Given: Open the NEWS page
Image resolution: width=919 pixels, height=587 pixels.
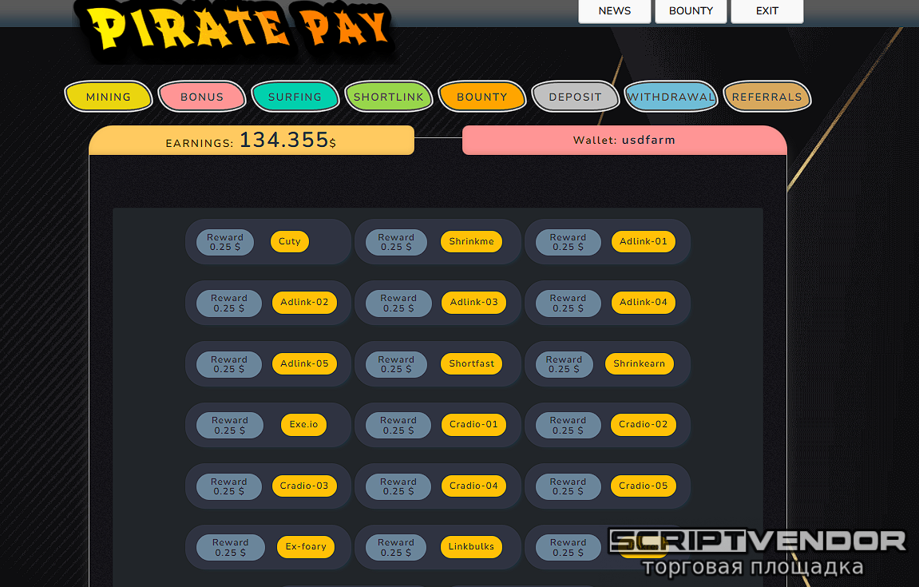Looking at the screenshot, I should (614, 11).
